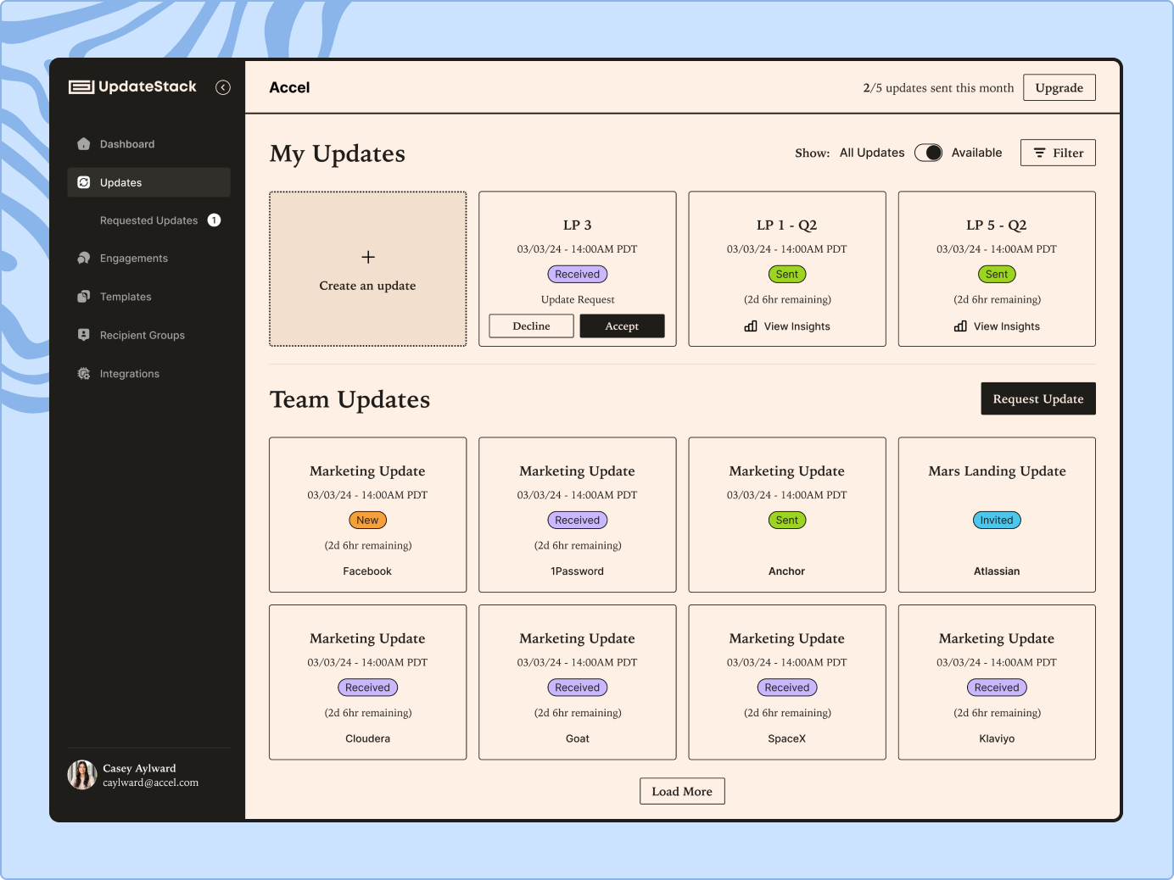Open the Goat Marketing Update card
The height and width of the screenshot is (880, 1174).
tap(578, 682)
